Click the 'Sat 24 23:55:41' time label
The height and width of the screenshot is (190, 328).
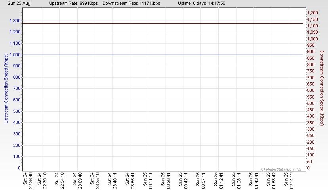(130, 180)
